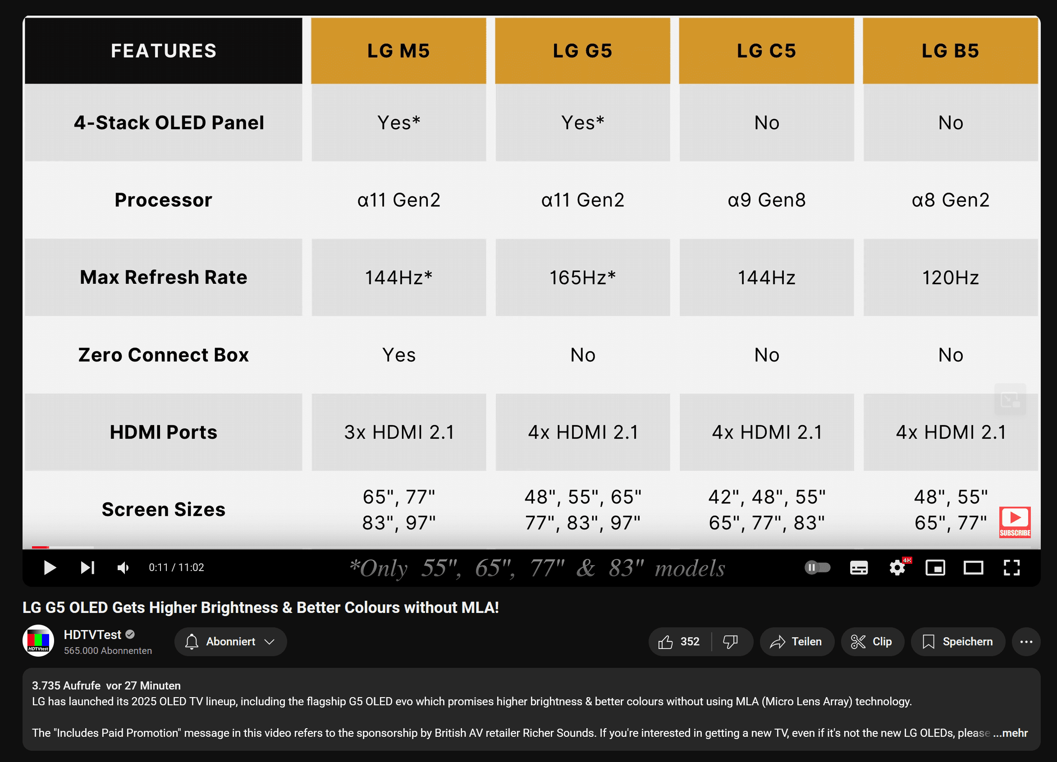
Task: Click the '3x HDMI 2.1' cell
Action: coord(399,432)
